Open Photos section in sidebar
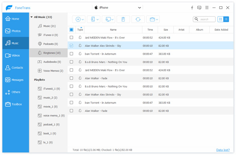Screen dimensions: 236x155 click(16, 31)
